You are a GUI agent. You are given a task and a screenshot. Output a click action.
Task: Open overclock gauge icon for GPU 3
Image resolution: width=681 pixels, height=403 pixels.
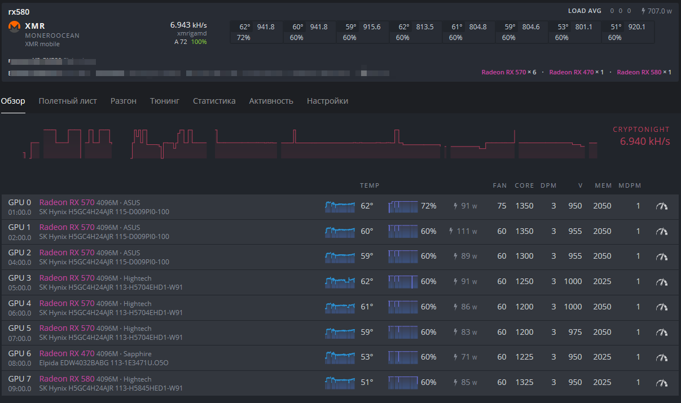[x=661, y=282]
